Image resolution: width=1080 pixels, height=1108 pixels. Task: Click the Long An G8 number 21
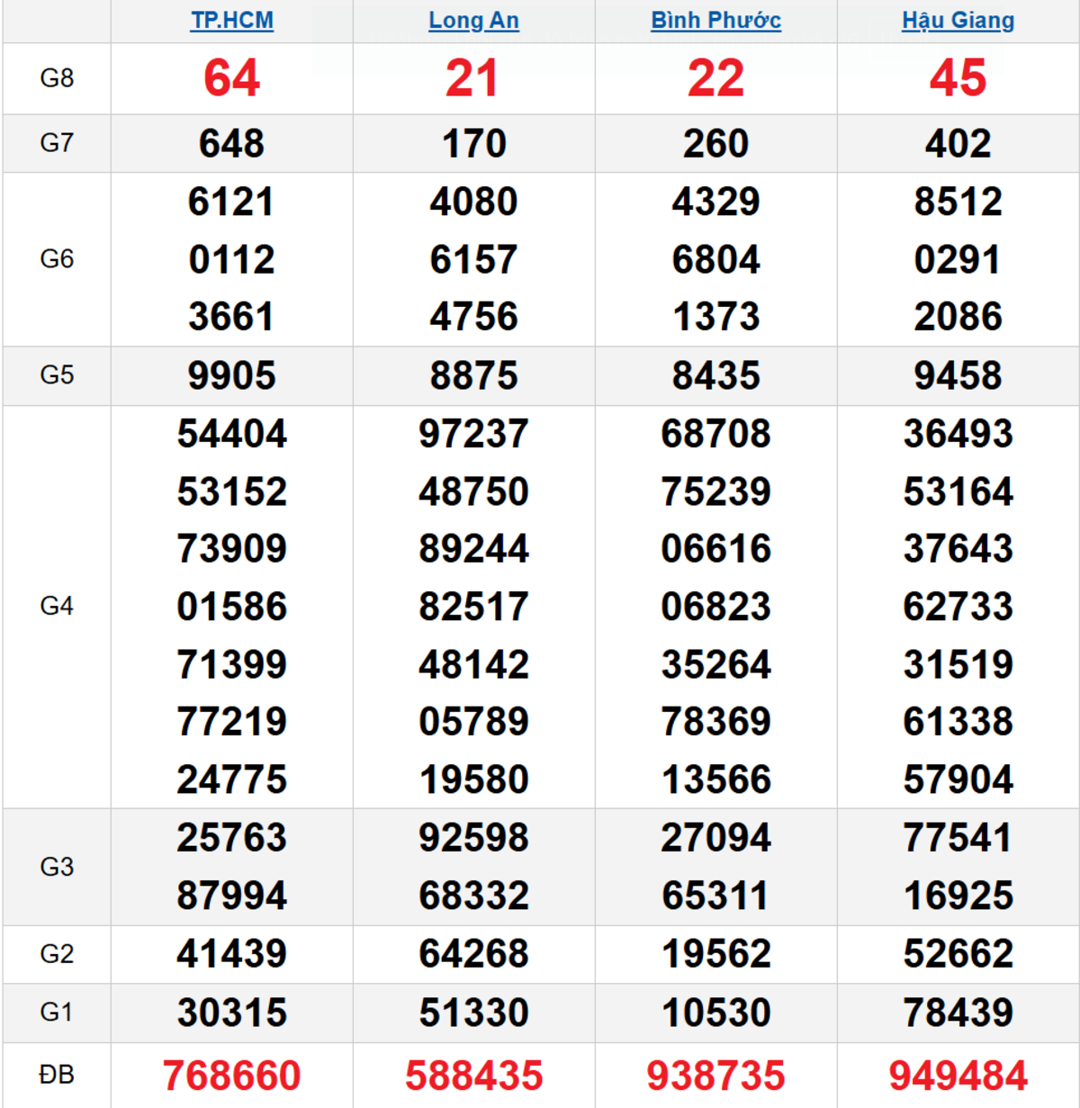pos(473,78)
